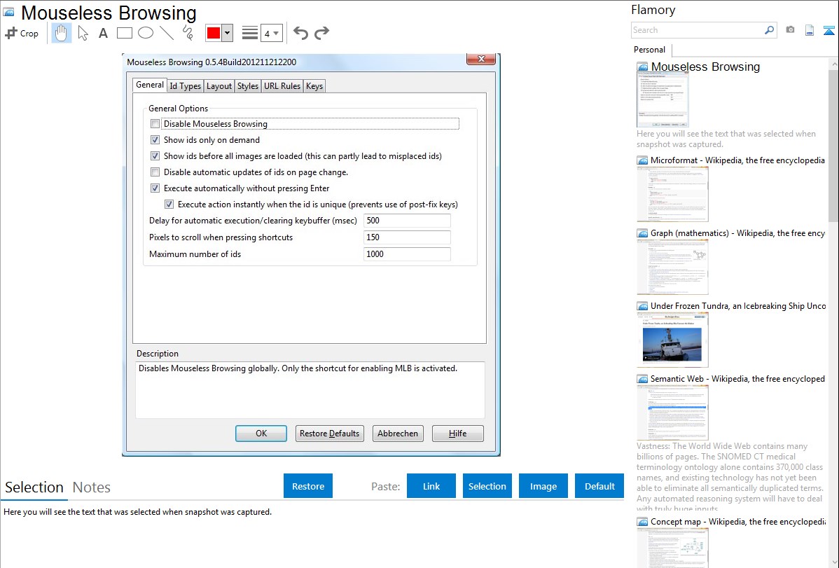The height and width of the screenshot is (568, 839).
Task: Select the straight line tool
Action: [x=167, y=33]
